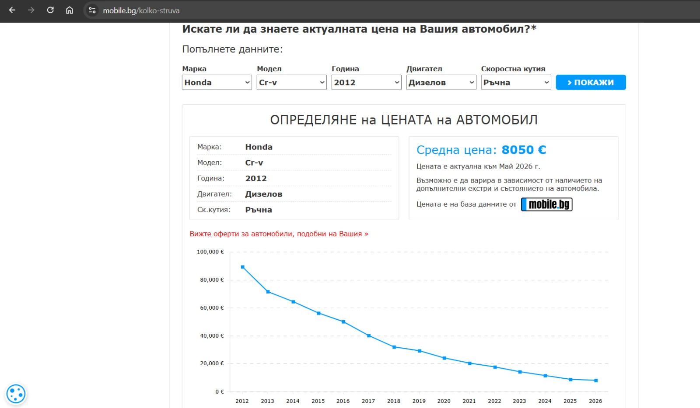This screenshot has height=408, width=700.
Task: Focus the address bar URL mobile.bg/kolko-struva
Action: click(141, 10)
